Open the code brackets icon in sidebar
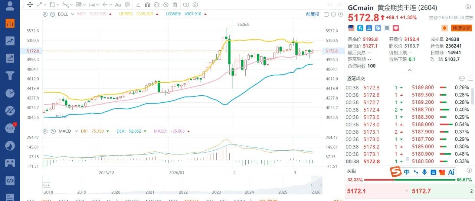Viewport: 475px width, 201px height. 10,181
